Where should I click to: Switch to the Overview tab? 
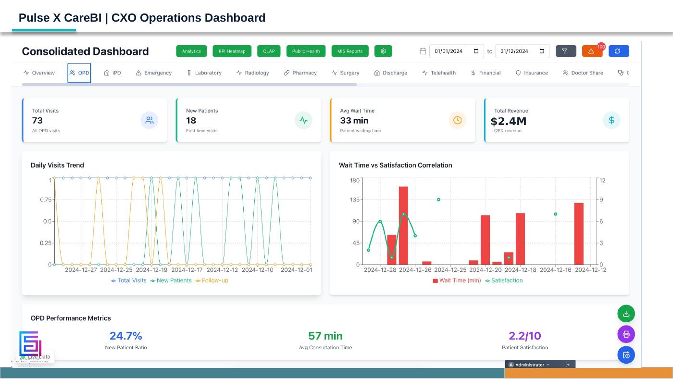point(39,73)
